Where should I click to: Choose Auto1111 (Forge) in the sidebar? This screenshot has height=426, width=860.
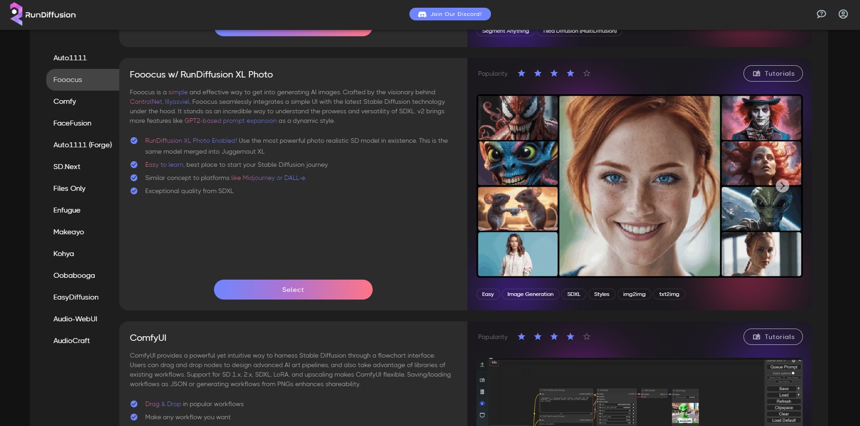[x=83, y=145]
